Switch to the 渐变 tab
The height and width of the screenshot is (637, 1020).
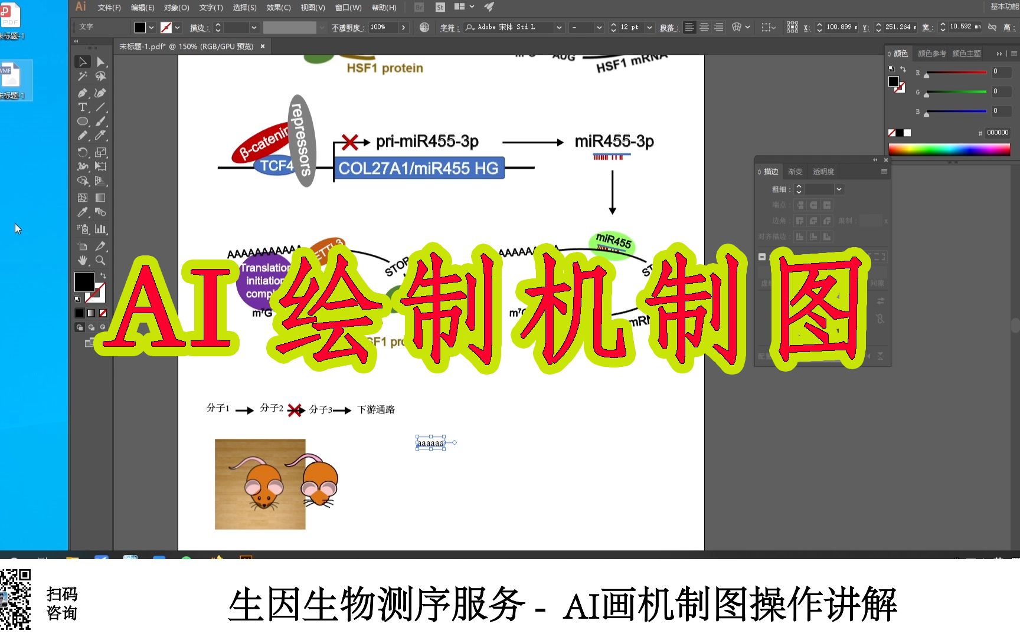coord(795,172)
